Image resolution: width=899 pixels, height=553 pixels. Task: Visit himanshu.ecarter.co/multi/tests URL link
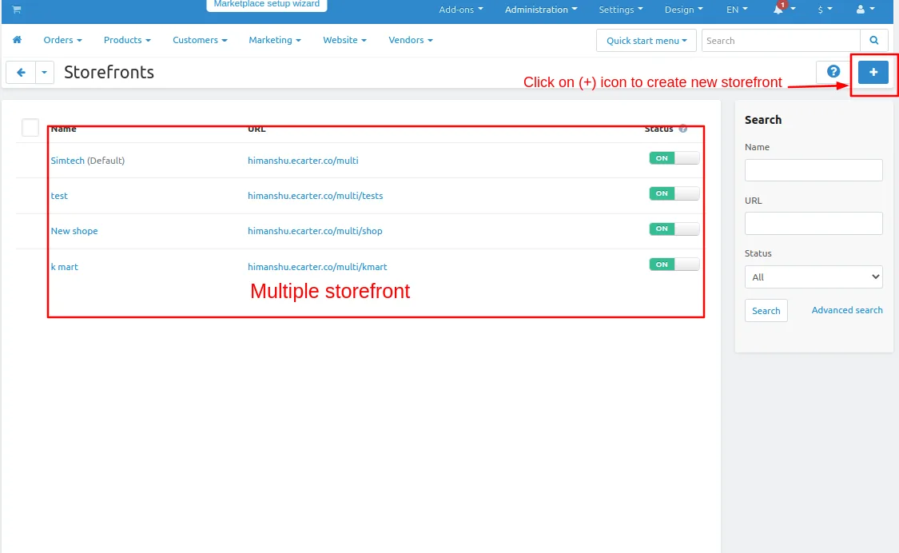pyautogui.click(x=316, y=196)
